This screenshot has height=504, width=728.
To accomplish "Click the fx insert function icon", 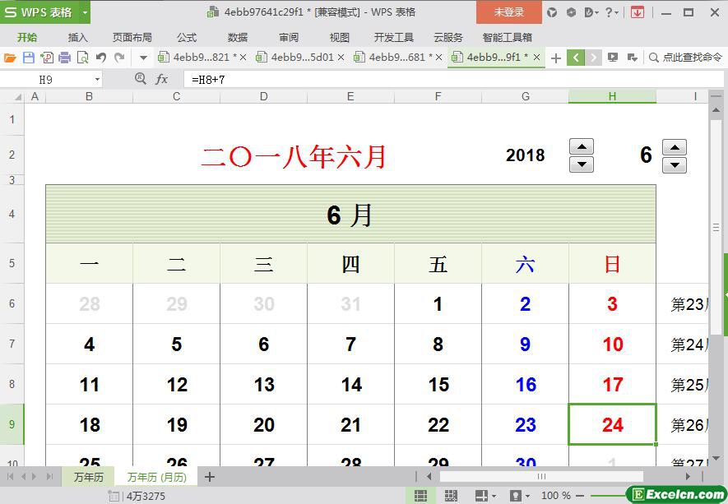I will point(162,79).
